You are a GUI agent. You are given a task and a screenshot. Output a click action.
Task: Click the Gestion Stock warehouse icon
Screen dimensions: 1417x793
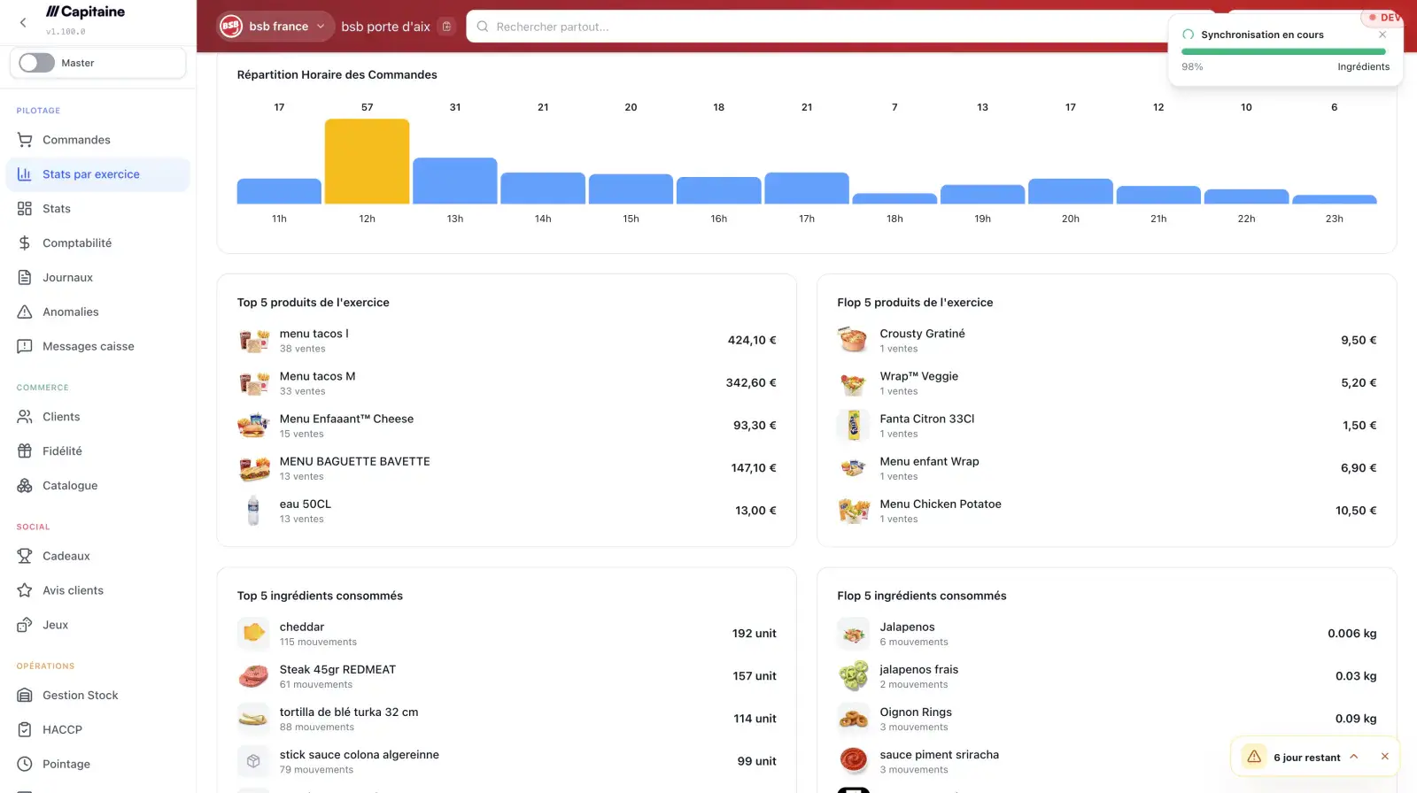click(25, 696)
